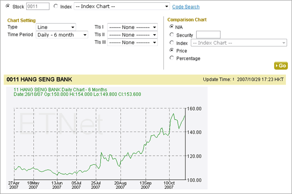Select the Stock radio button
292x194 pixels.
pos(8,6)
